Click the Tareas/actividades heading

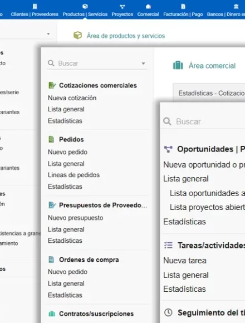tap(211, 246)
